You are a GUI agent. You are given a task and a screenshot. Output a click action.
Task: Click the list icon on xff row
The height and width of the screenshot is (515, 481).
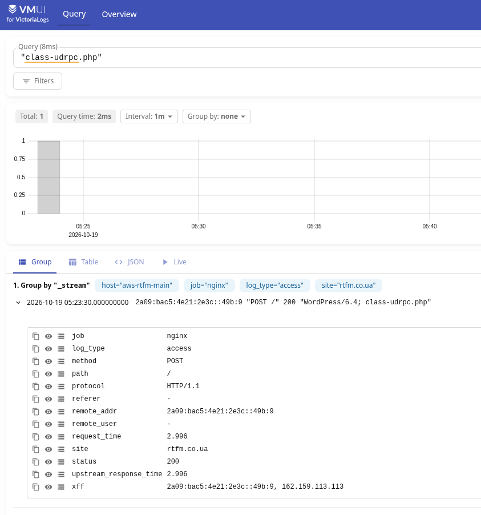tap(60, 487)
